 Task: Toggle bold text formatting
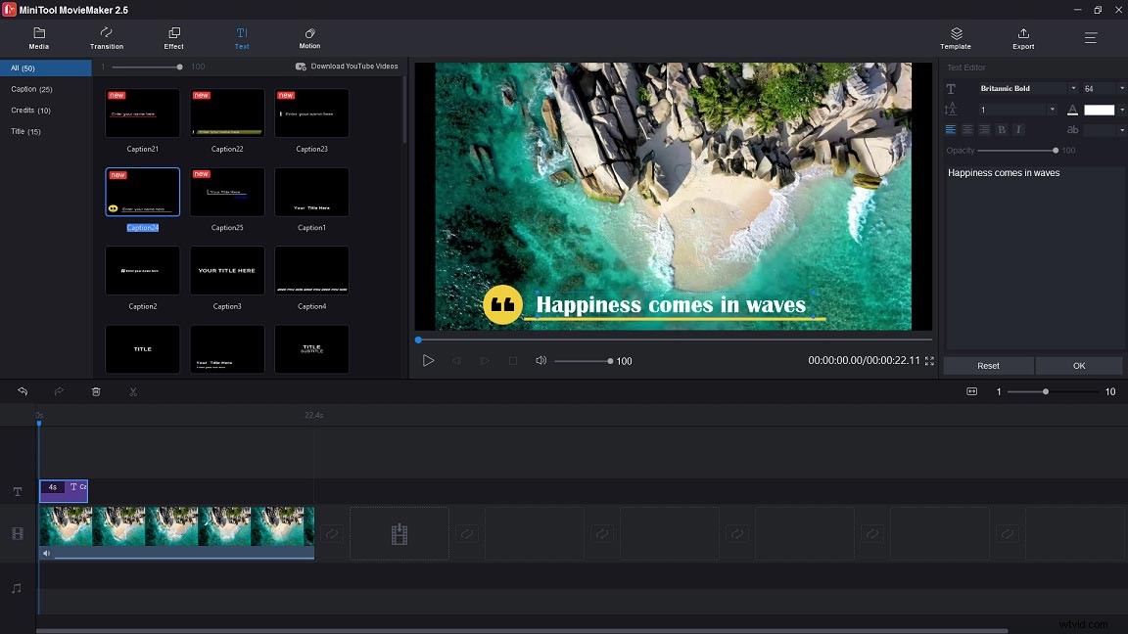tap(1001, 128)
